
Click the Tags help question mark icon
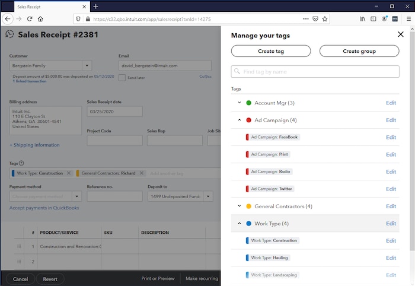[x=21, y=163]
